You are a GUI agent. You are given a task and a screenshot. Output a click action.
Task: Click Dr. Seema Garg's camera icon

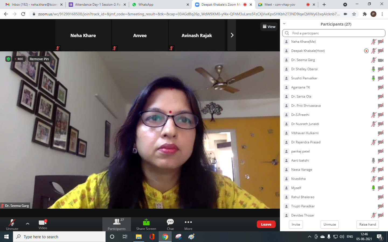(381, 60)
